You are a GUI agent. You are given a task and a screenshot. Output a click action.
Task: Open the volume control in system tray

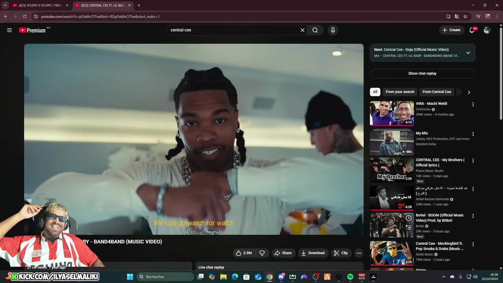coord(475,277)
